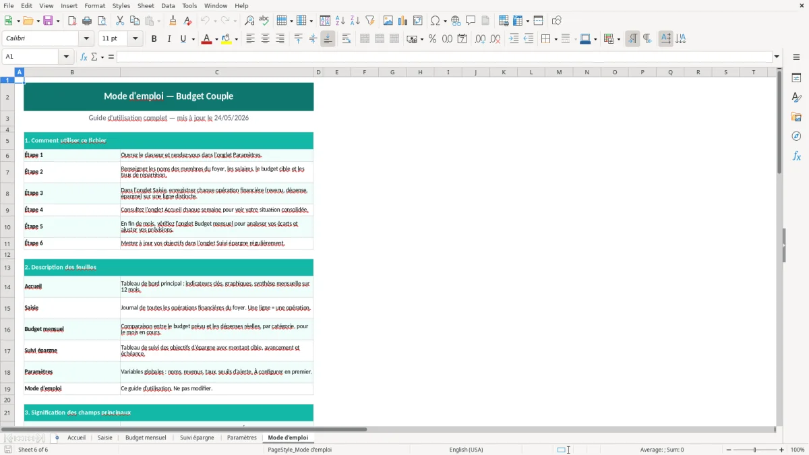
Task: Open the Data menu
Action: click(x=168, y=5)
